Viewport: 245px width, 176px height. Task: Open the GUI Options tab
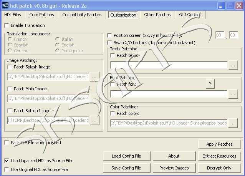click(190, 15)
